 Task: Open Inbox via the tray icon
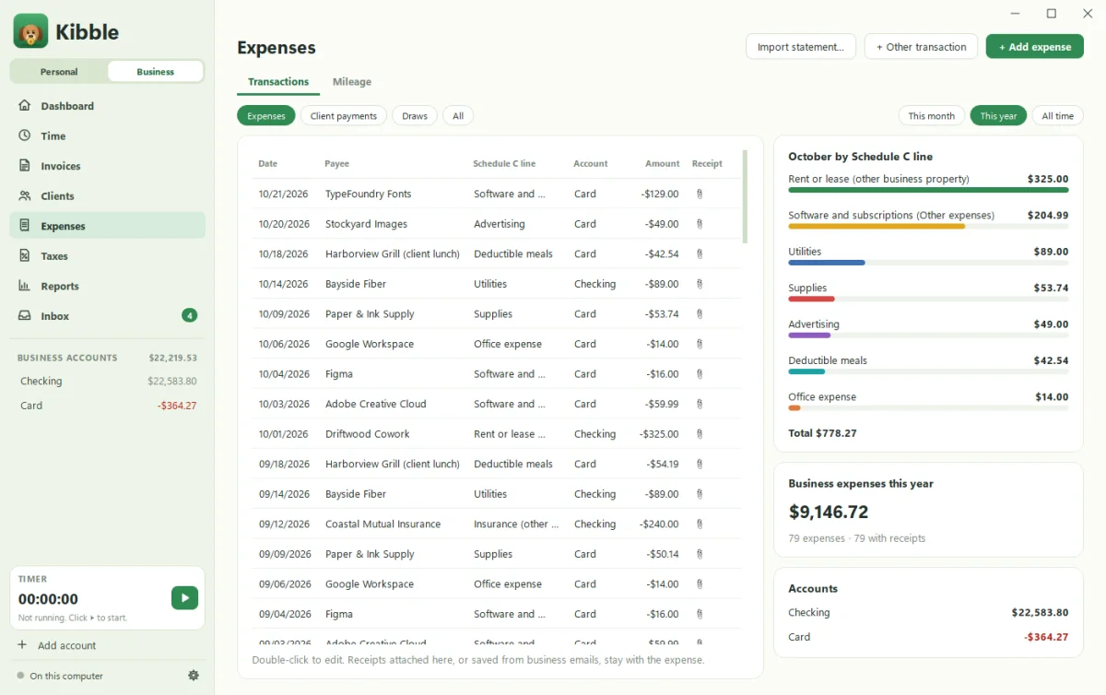click(x=25, y=315)
